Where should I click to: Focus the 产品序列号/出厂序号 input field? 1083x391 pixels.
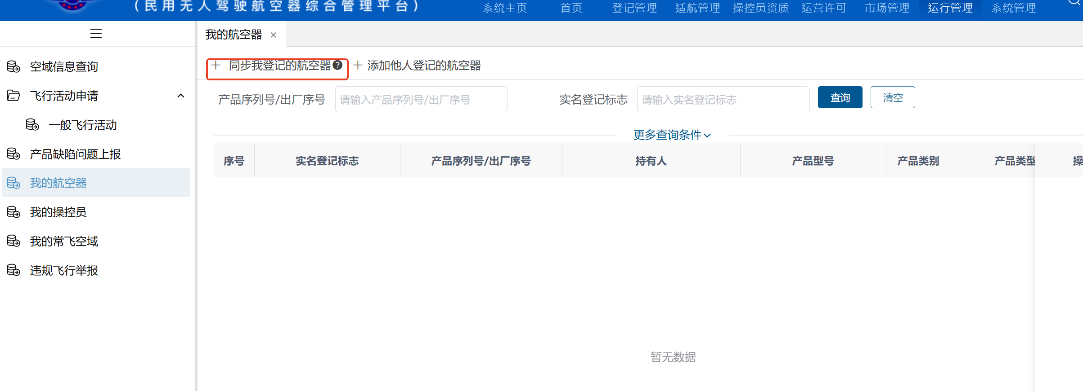[x=421, y=99]
